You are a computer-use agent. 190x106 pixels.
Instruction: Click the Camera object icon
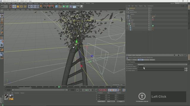pos(78,6)
